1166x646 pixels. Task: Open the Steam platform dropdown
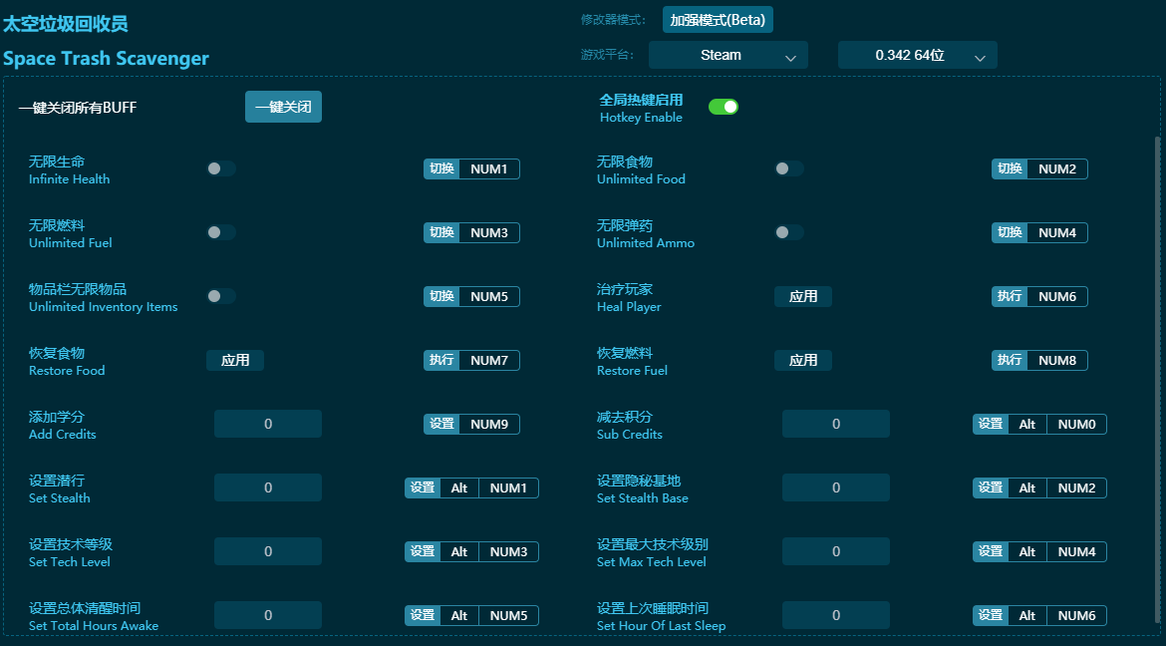coord(728,56)
